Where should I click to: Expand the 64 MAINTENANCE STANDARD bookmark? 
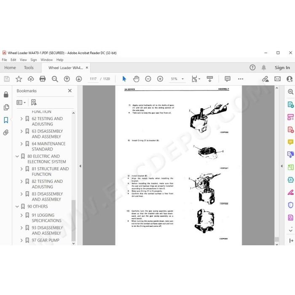[x=21, y=144]
